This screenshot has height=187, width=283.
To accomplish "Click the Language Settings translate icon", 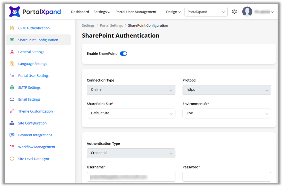I will click(x=12, y=64).
